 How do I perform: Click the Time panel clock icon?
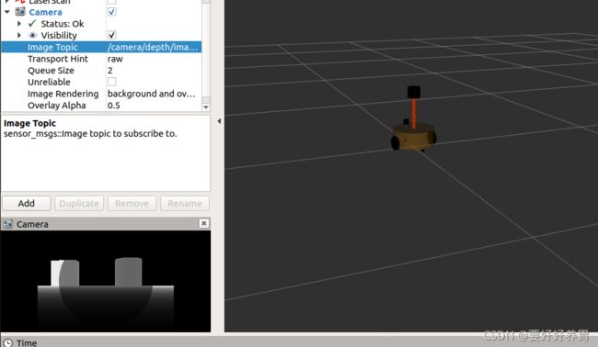(7, 342)
